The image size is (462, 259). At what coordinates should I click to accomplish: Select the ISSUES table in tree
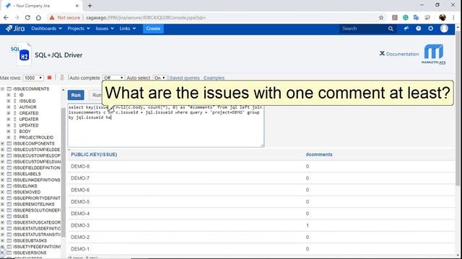pyautogui.click(x=21, y=217)
